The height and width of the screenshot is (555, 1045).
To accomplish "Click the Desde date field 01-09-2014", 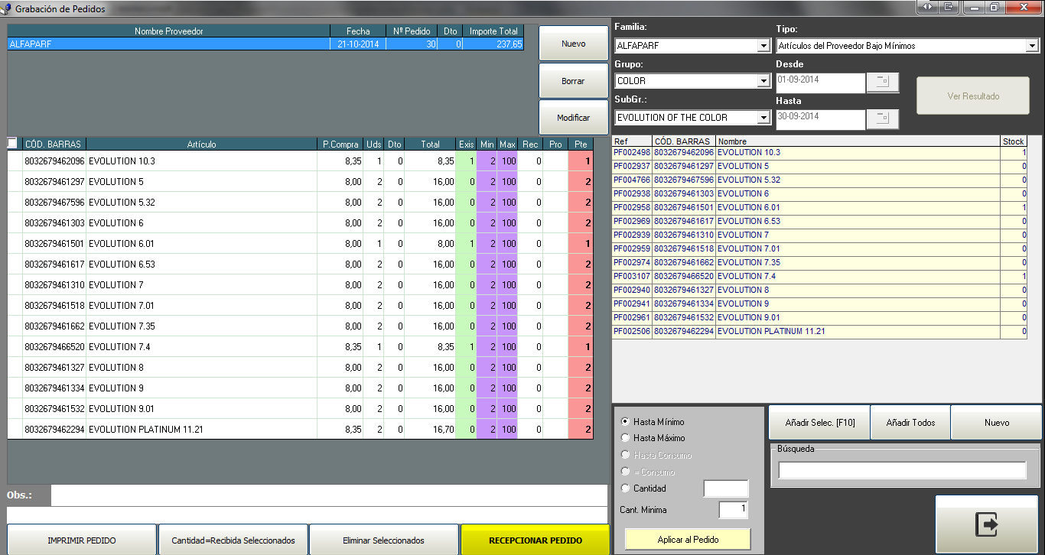I will point(819,83).
